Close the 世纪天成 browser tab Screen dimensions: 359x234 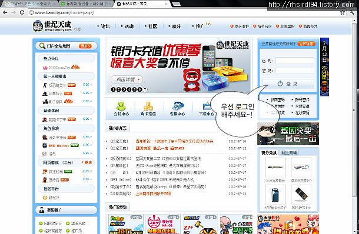coord(167,4)
